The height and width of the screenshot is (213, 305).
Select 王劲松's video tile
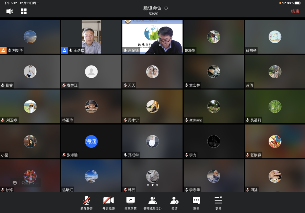pyautogui.click(x=91, y=37)
